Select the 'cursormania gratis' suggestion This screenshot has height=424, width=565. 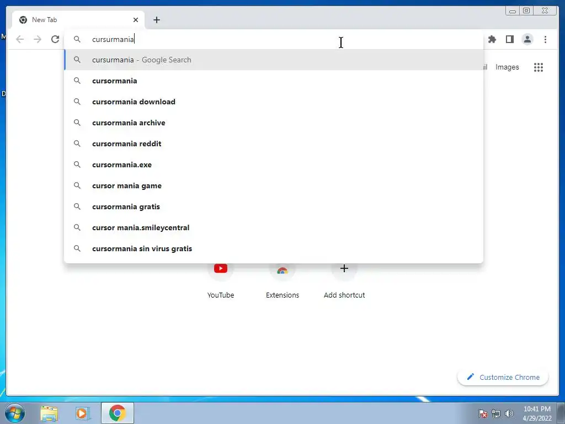274,206
